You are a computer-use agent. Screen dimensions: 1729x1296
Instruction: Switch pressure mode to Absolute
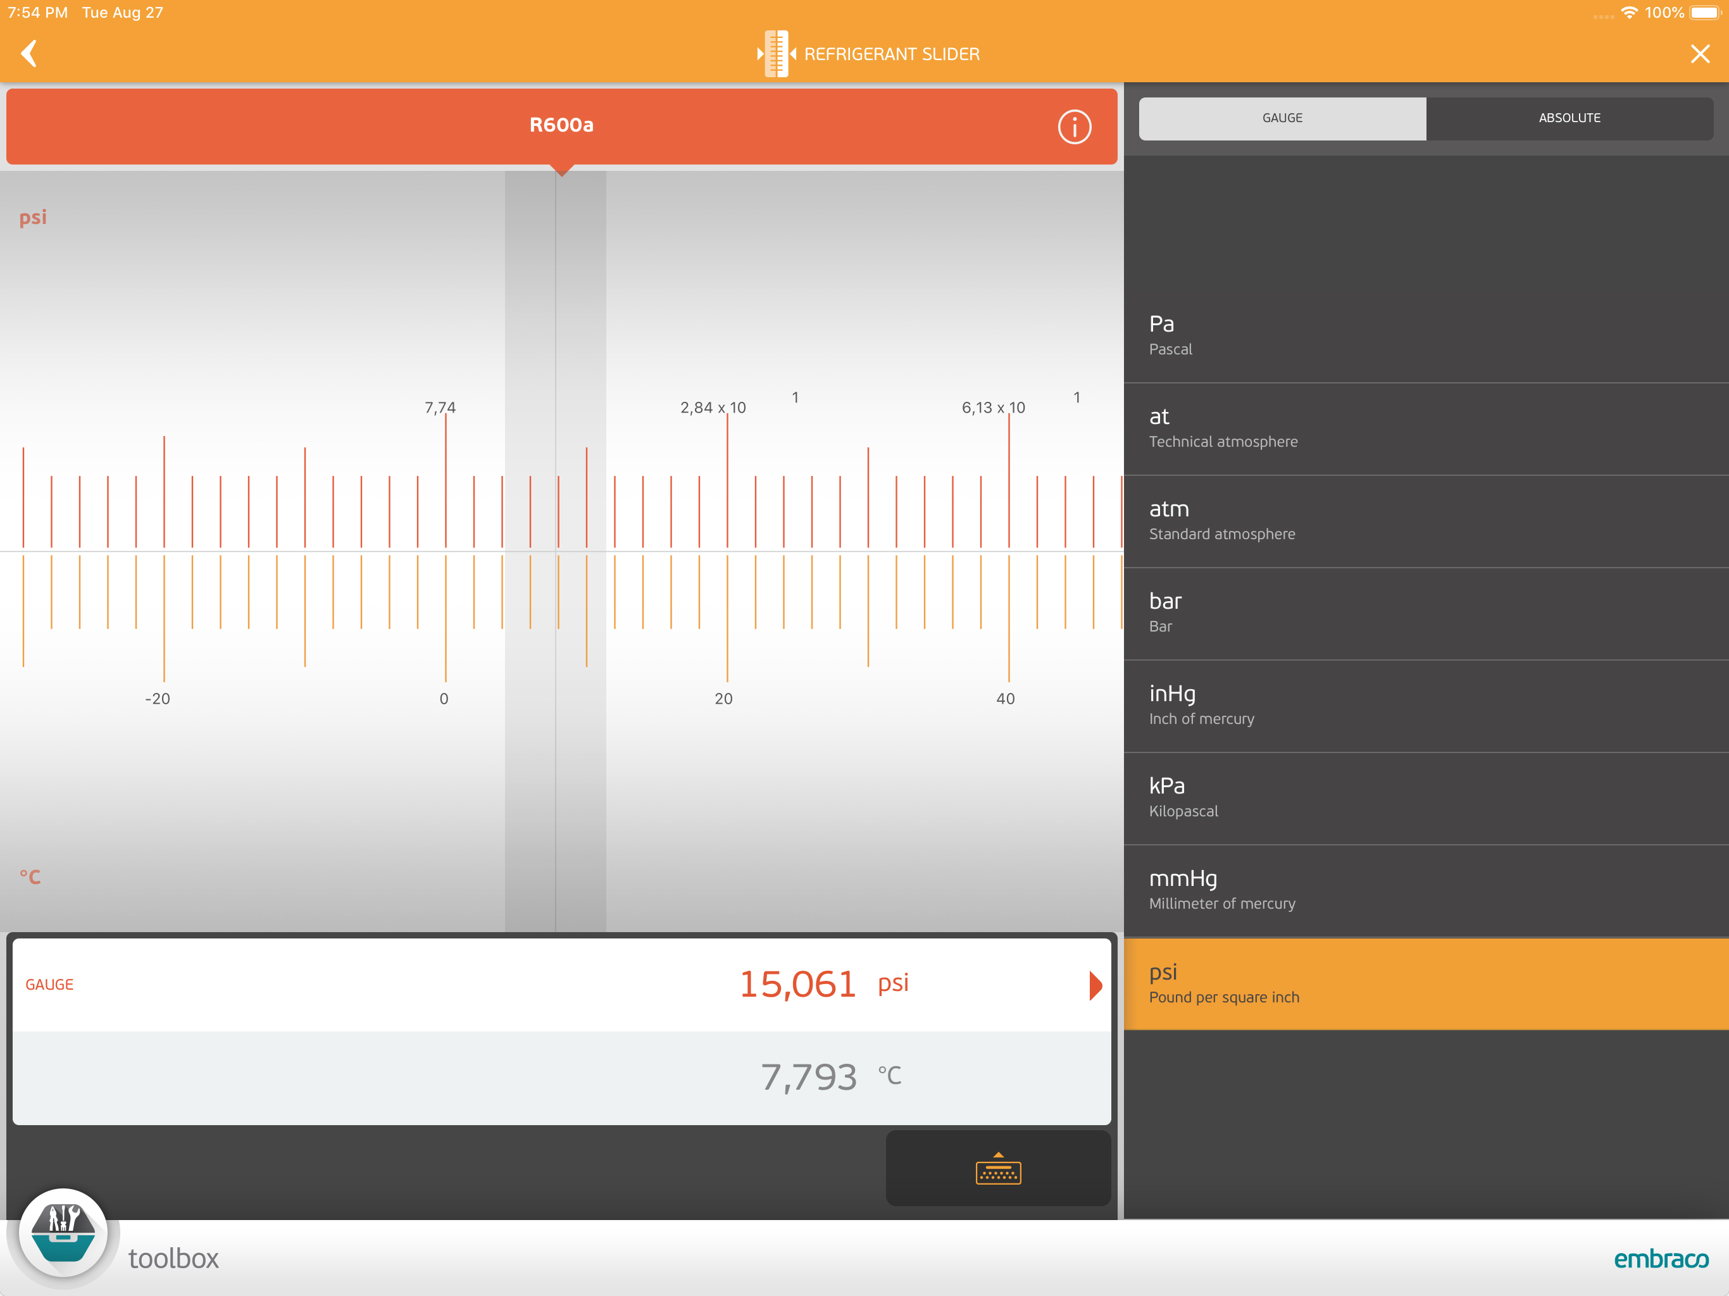tap(1569, 118)
